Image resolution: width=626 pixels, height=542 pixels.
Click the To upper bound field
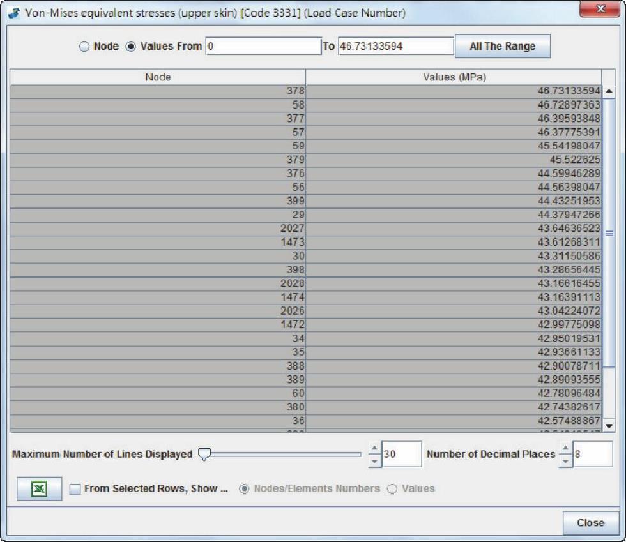(395, 47)
